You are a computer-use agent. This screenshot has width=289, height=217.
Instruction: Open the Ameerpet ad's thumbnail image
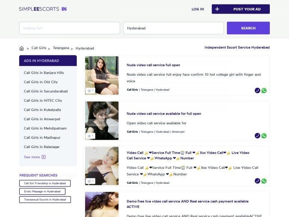[x=102, y=121]
